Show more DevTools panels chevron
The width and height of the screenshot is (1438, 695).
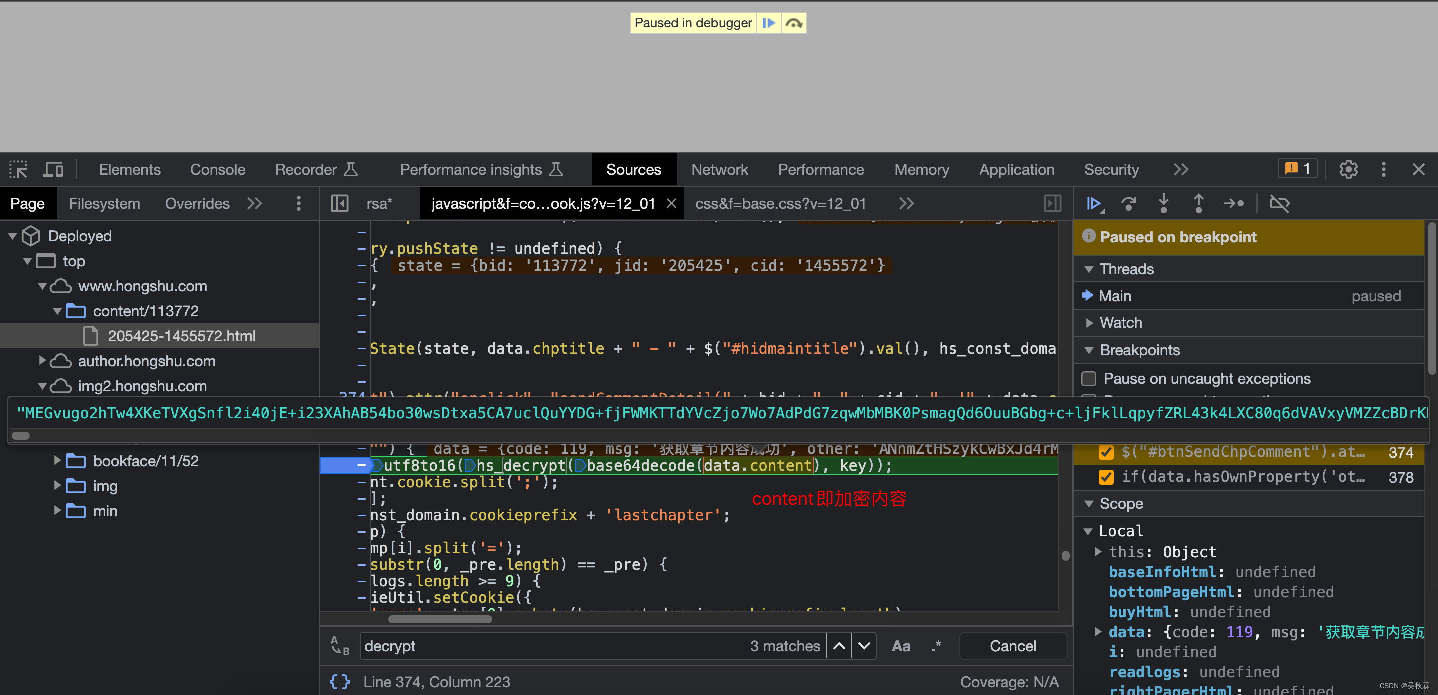pyautogui.click(x=1181, y=169)
